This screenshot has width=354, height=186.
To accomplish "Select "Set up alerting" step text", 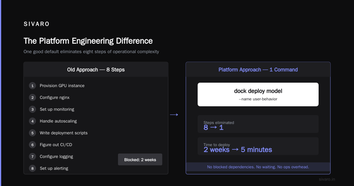I will [x=54, y=168].
